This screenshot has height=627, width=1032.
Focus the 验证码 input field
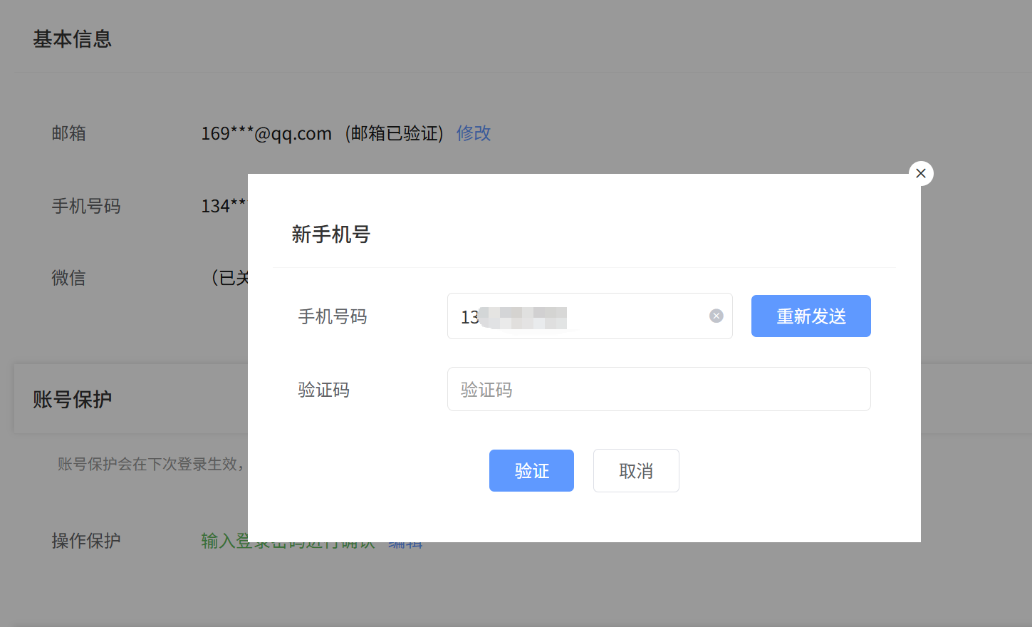658,389
